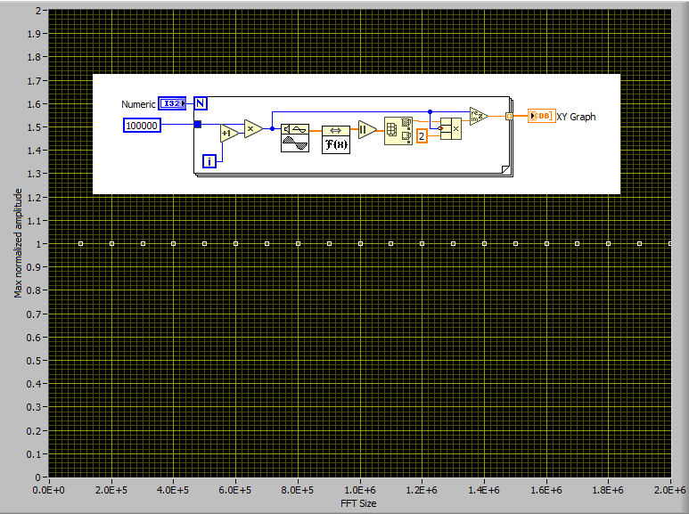The height and width of the screenshot is (514, 689).
Task: Click the Array Max & Min function
Action: [397, 131]
